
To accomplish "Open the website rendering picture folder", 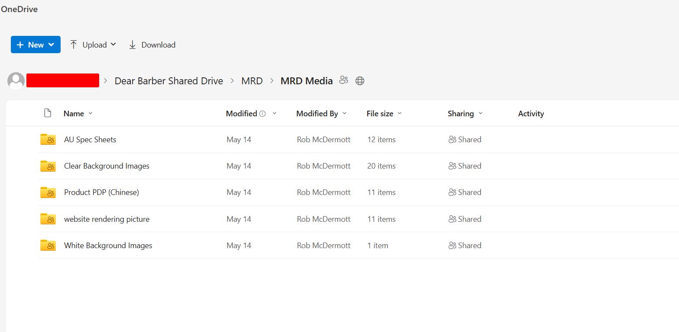I will pos(107,219).
